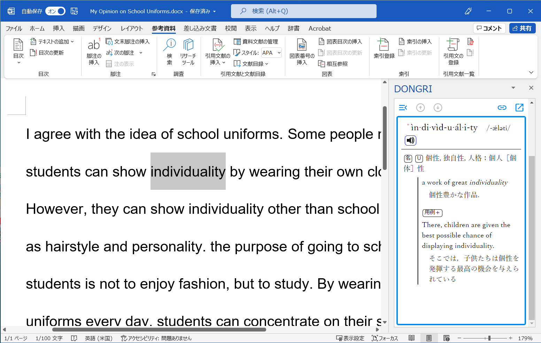Click 文末脚注の挿入 endnote button

click(127, 41)
